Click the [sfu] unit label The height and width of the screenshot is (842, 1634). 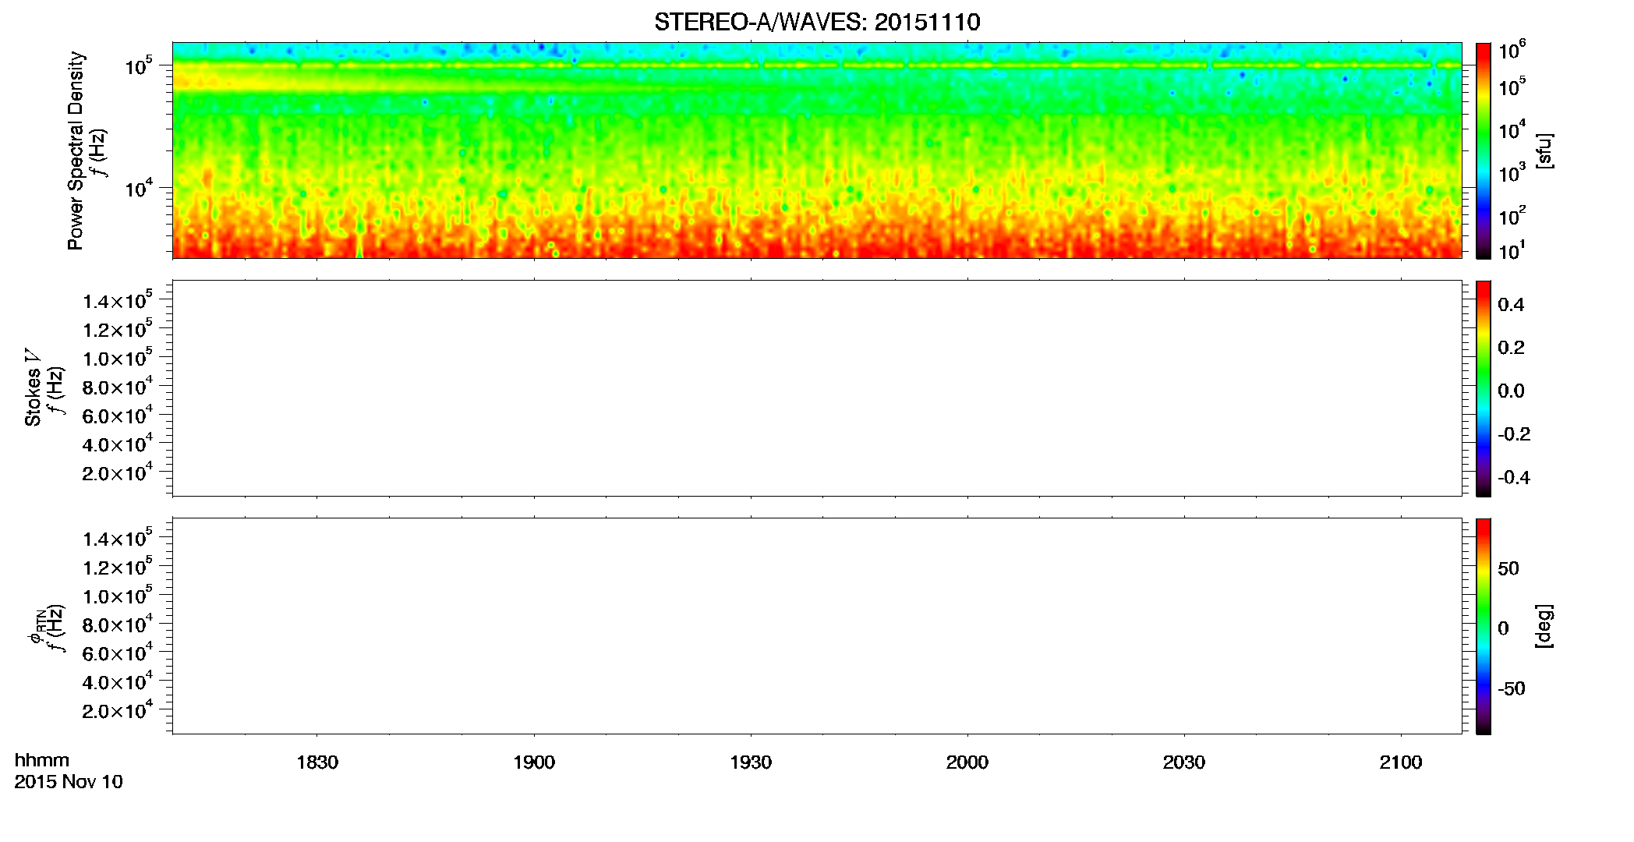1544,150
